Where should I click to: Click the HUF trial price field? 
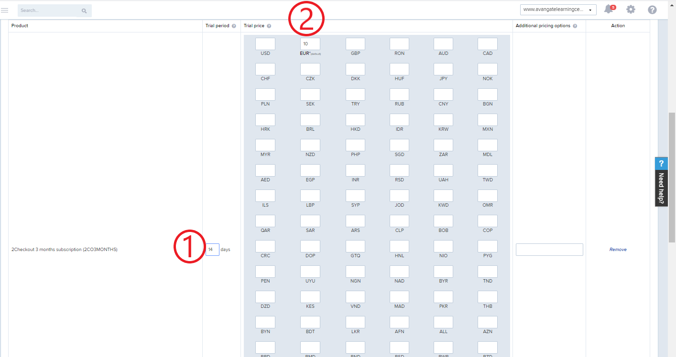[399, 69]
